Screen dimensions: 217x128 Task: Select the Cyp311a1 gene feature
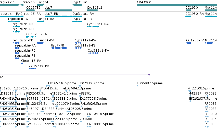click(77, 5)
